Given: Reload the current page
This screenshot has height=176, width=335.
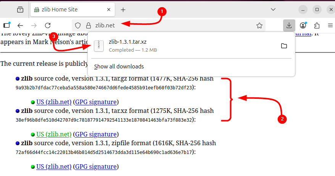Looking at the screenshot, I should (x=48, y=25).
